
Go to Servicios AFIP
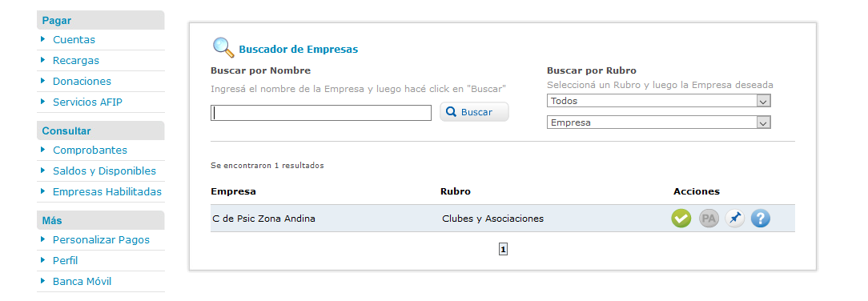tap(87, 102)
